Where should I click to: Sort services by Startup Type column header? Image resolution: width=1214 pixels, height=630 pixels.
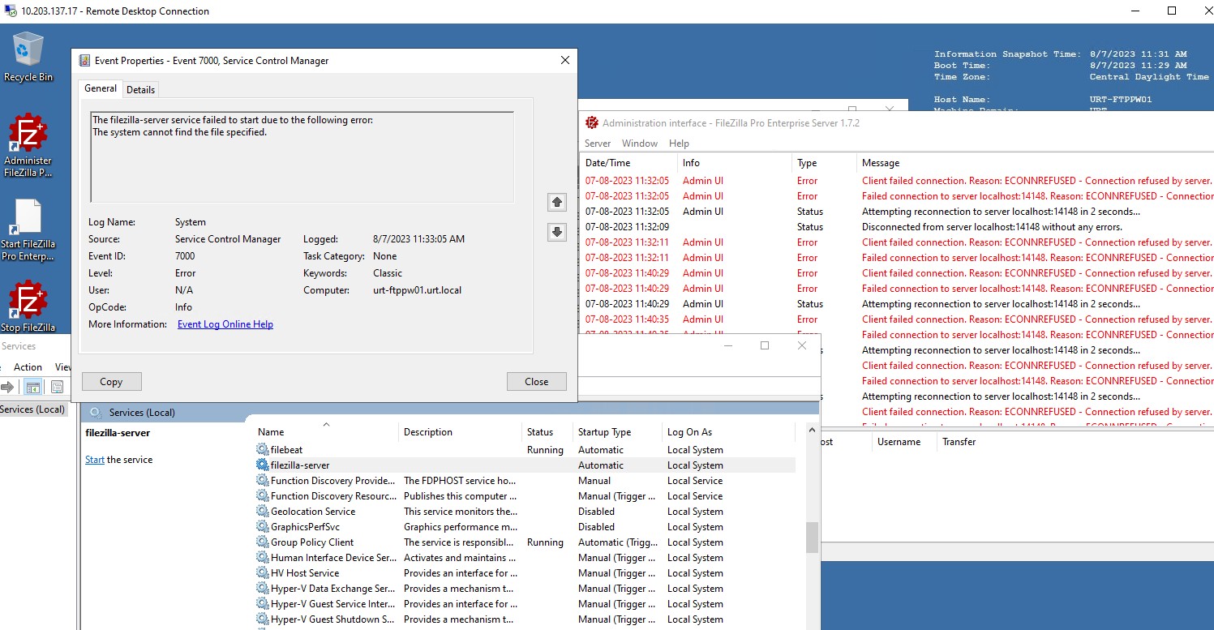617,432
